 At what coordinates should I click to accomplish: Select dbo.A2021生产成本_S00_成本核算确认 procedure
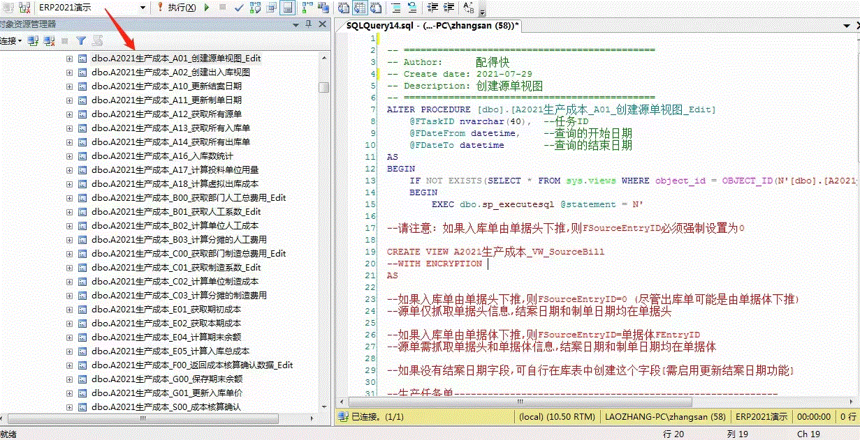tap(166, 407)
